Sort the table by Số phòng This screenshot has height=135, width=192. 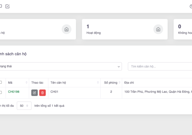119,82
